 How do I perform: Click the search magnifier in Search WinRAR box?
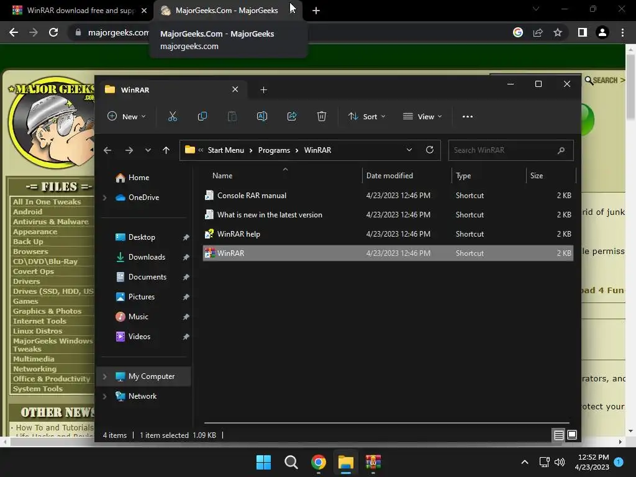click(561, 150)
